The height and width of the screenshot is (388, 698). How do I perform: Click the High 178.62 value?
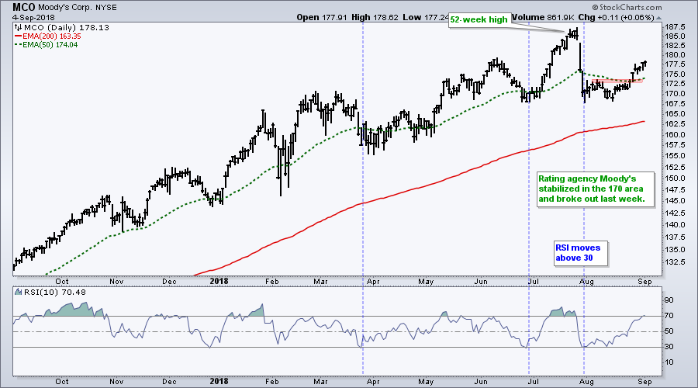click(x=375, y=17)
